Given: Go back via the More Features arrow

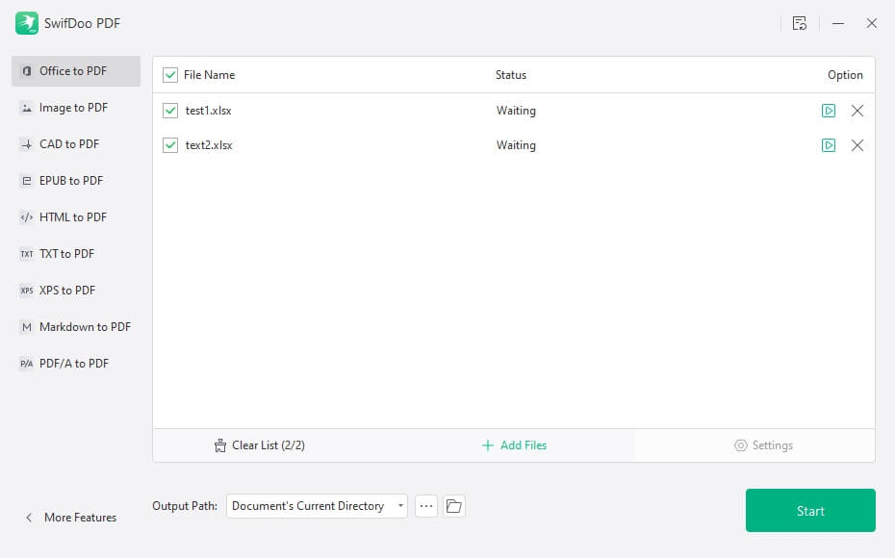Looking at the screenshot, I should (x=29, y=518).
